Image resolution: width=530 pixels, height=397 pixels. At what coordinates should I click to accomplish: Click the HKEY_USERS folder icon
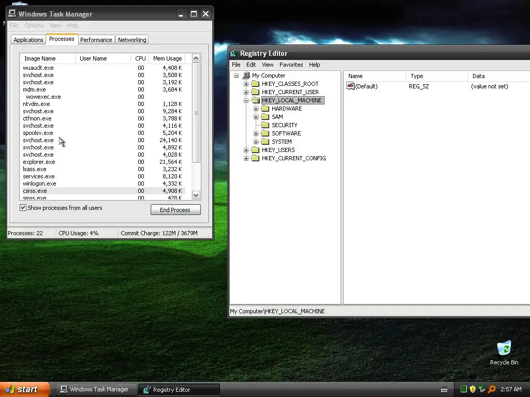coord(256,150)
